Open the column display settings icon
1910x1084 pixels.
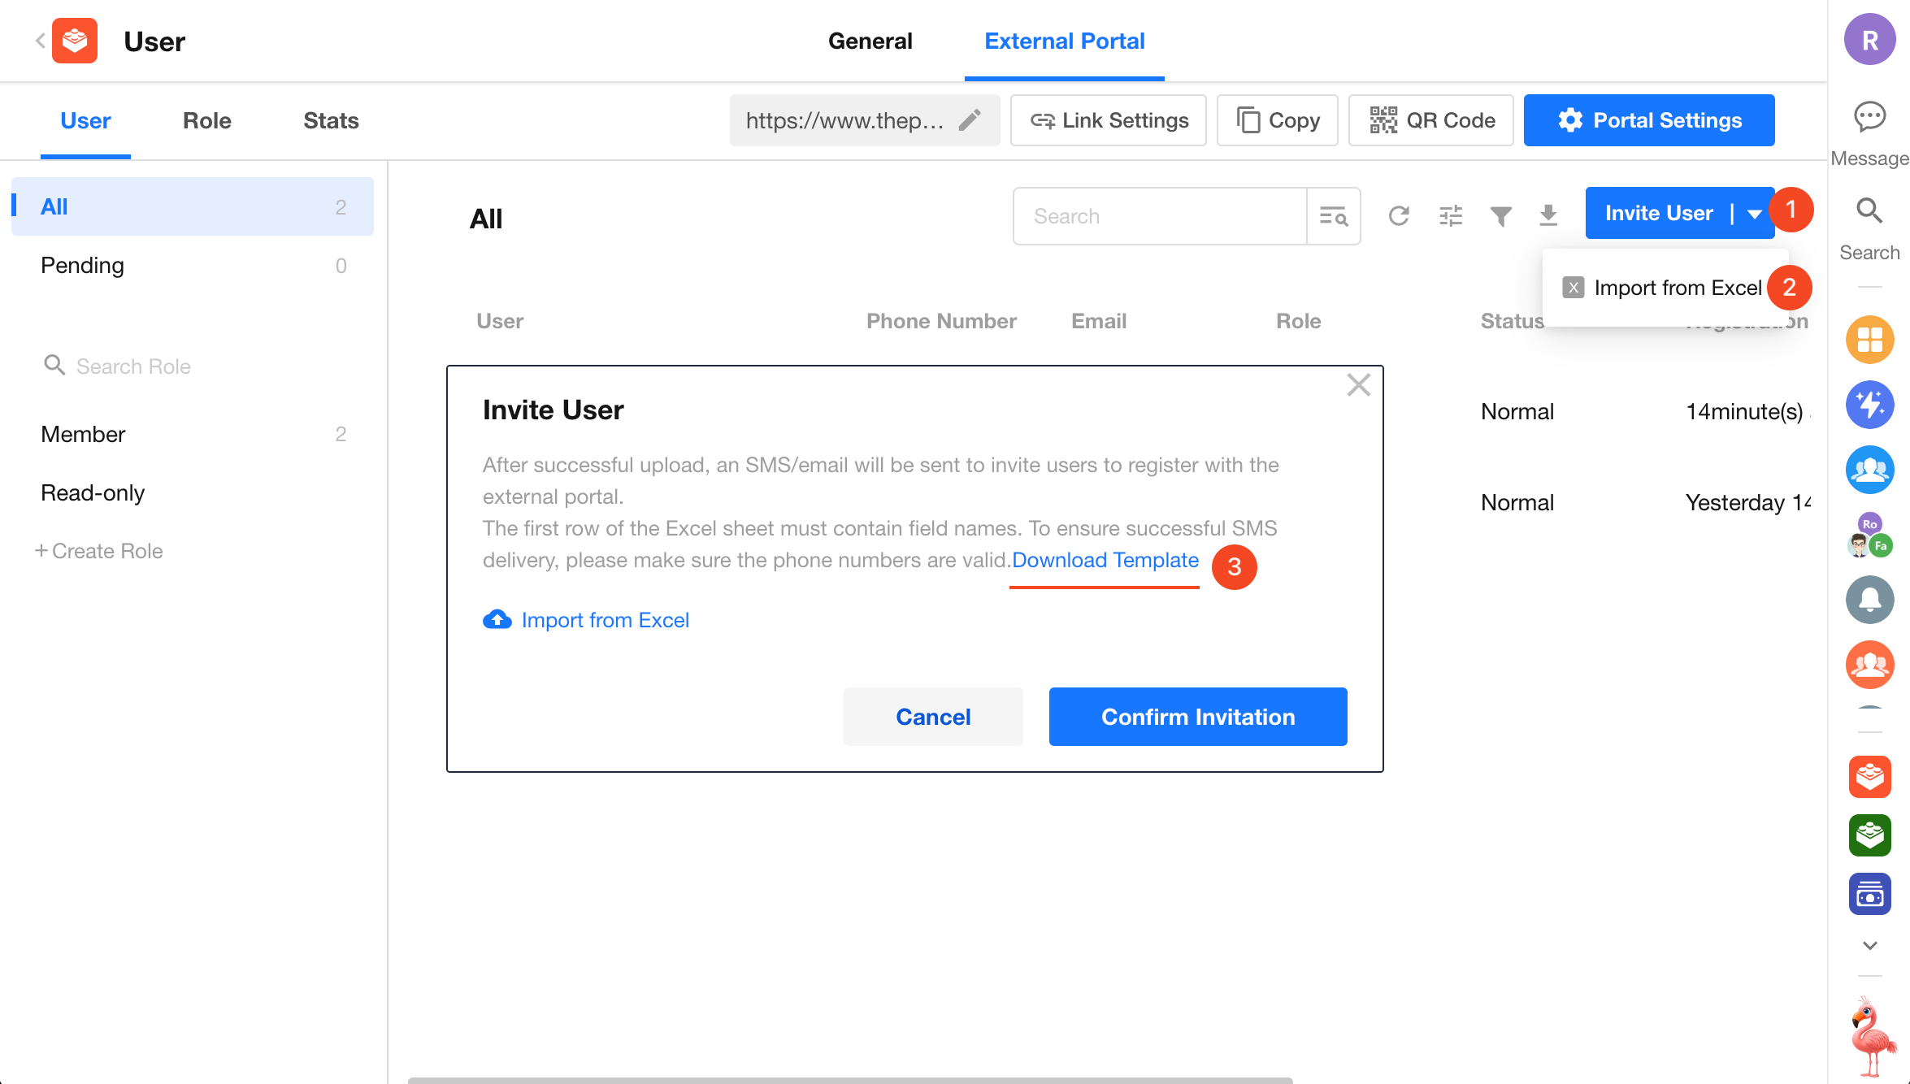[x=1451, y=216]
